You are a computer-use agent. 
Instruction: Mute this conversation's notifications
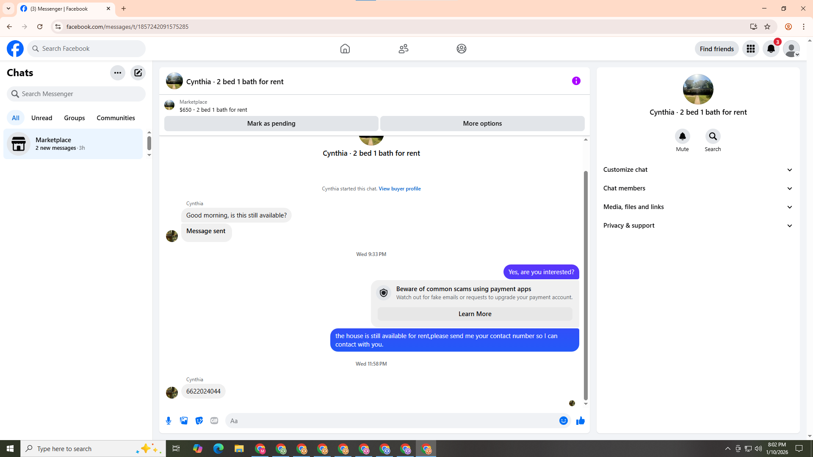pyautogui.click(x=682, y=137)
